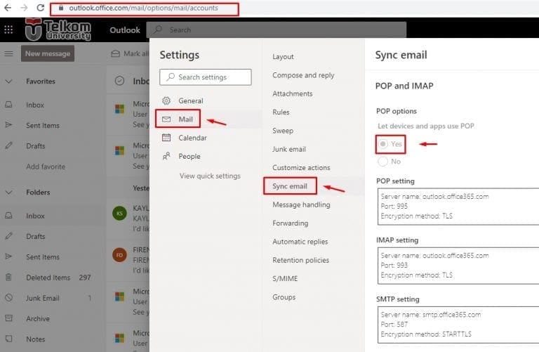Open the Groups settings
Viewport: 539px width, 352px height.
284,297
